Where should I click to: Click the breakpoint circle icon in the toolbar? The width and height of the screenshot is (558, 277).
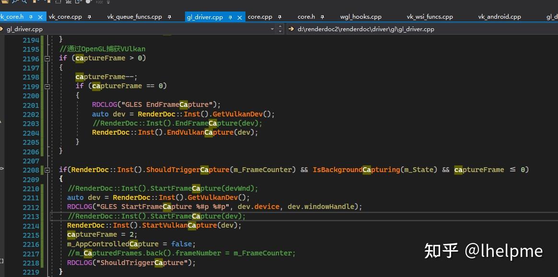point(89,2)
